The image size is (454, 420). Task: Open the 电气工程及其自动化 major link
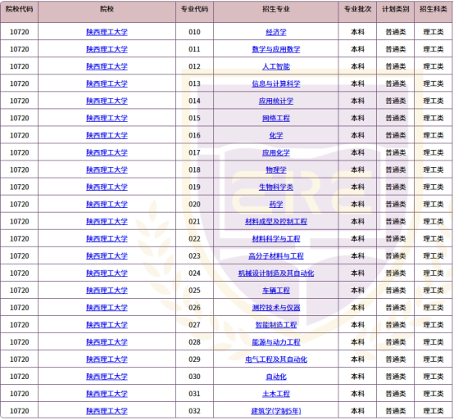click(x=276, y=359)
